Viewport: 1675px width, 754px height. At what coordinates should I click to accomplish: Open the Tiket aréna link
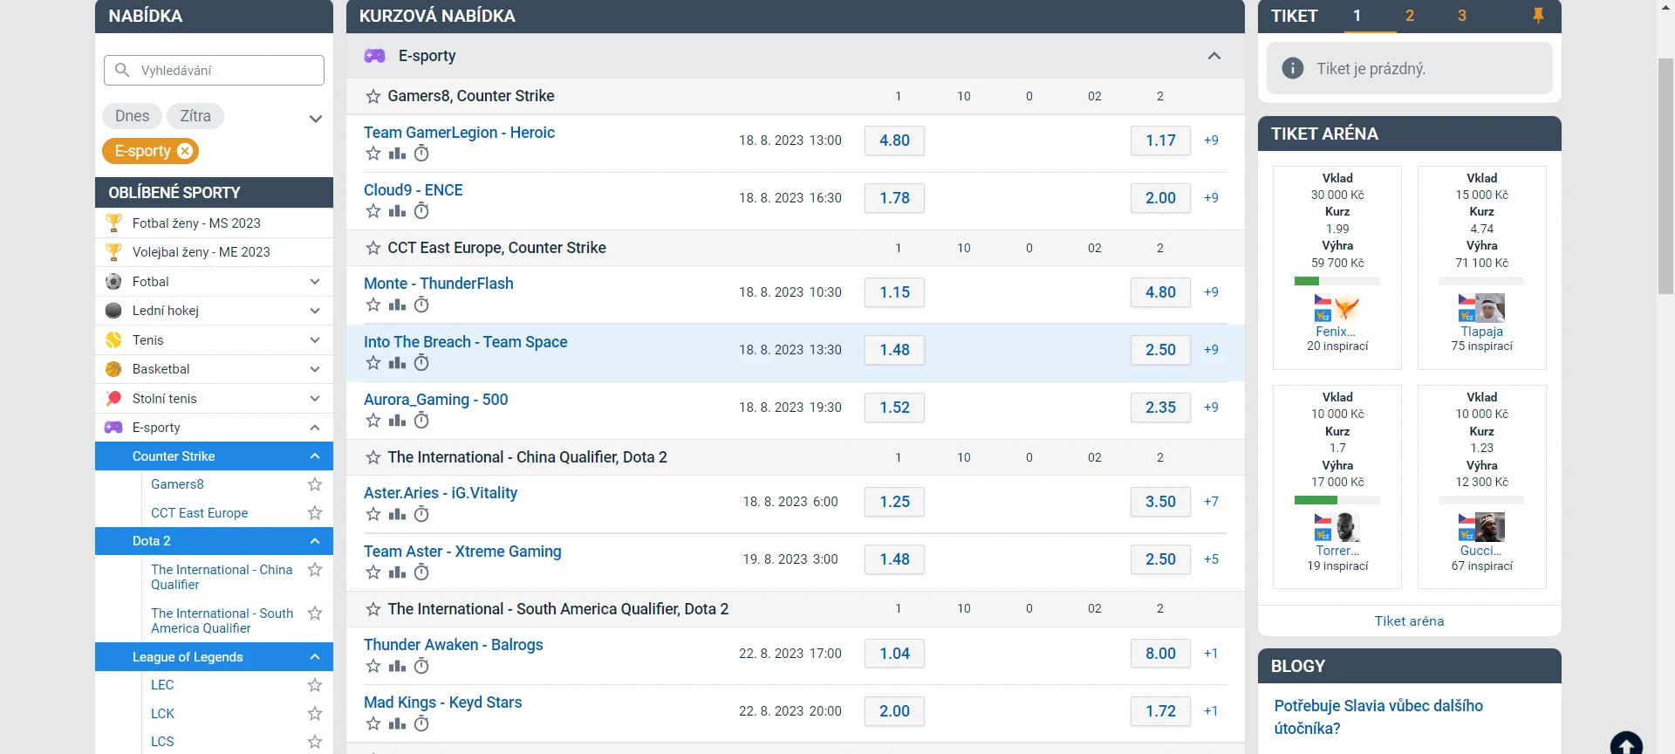point(1409,621)
